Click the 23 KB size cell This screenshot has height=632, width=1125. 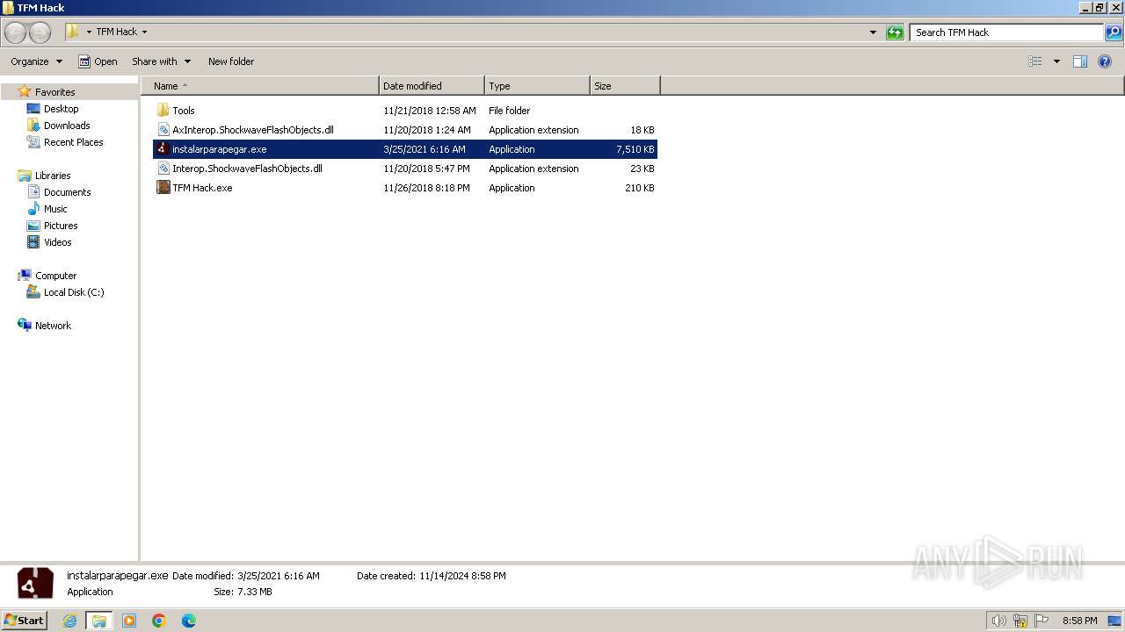[x=642, y=169]
